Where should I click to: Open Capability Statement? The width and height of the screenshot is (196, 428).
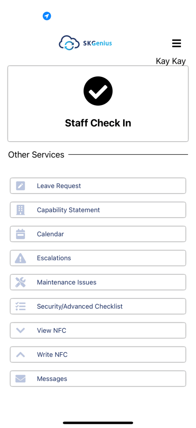click(x=98, y=210)
